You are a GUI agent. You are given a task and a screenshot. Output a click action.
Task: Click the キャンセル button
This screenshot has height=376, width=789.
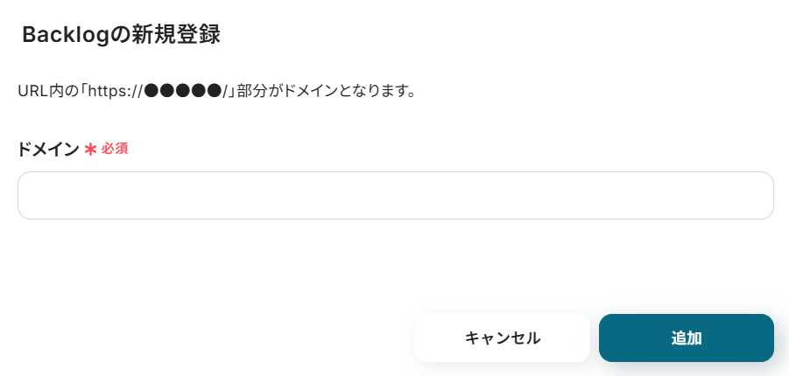pos(502,338)
